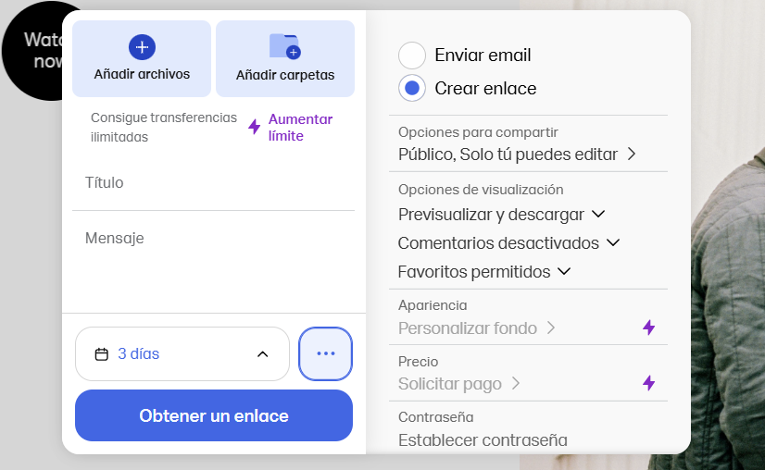The image size is (765, 470).
Task: Click the calendar icon in expiry selector
Action: click(x=102, y=354)
